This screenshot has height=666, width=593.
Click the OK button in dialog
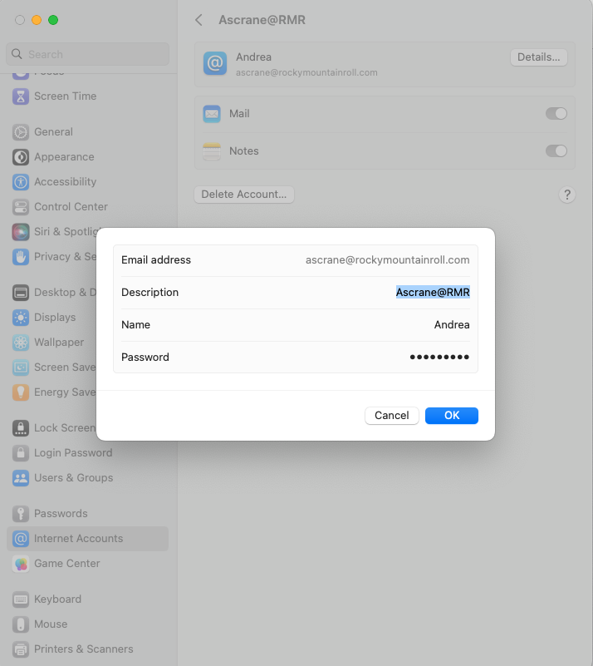(x=451, y=416)
